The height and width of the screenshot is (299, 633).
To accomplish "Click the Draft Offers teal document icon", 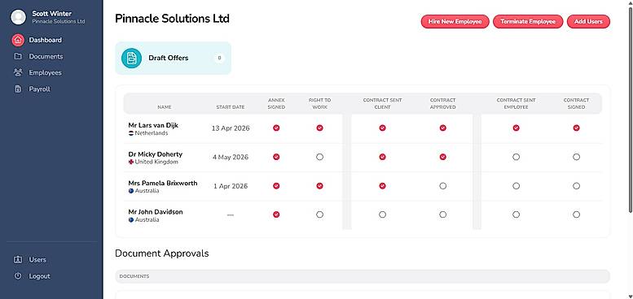I will coord(132,58).
